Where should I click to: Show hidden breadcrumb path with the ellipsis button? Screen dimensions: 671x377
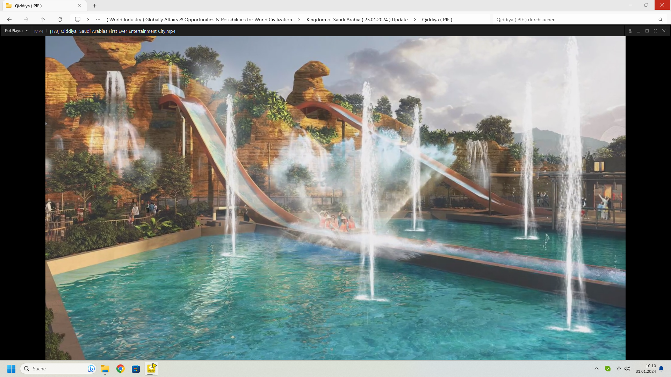98,20
